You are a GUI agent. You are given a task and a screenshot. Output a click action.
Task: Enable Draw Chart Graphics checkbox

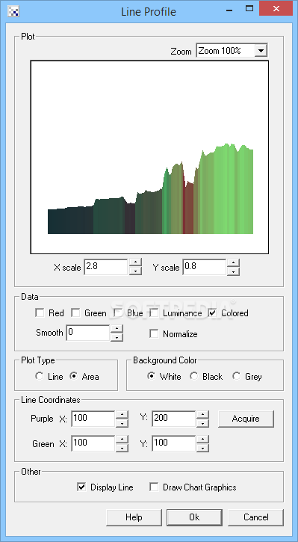154,487
